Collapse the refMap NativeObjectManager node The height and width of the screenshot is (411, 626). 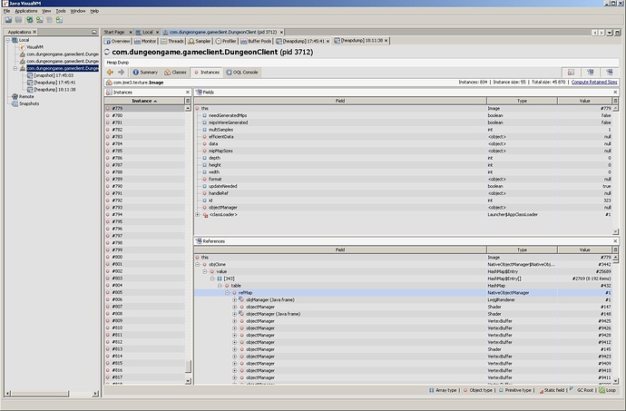[227, 293]
